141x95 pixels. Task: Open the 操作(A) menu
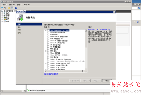pos(12,5)
